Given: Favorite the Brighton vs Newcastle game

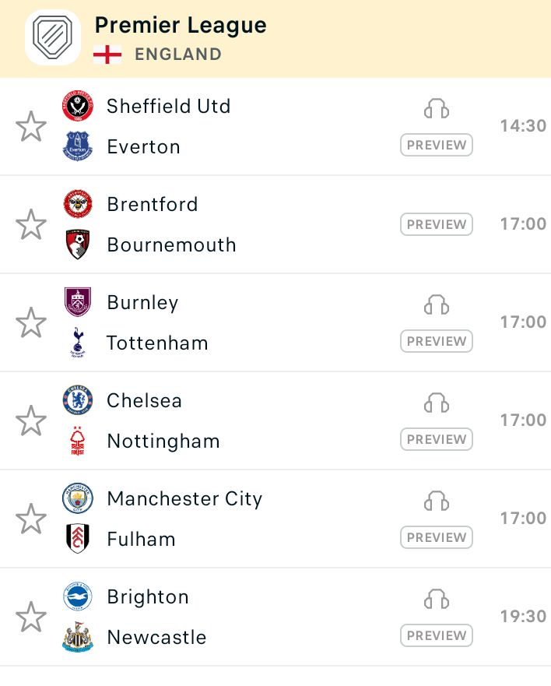Looking at the screenshot, I should (x=31, y=617).
